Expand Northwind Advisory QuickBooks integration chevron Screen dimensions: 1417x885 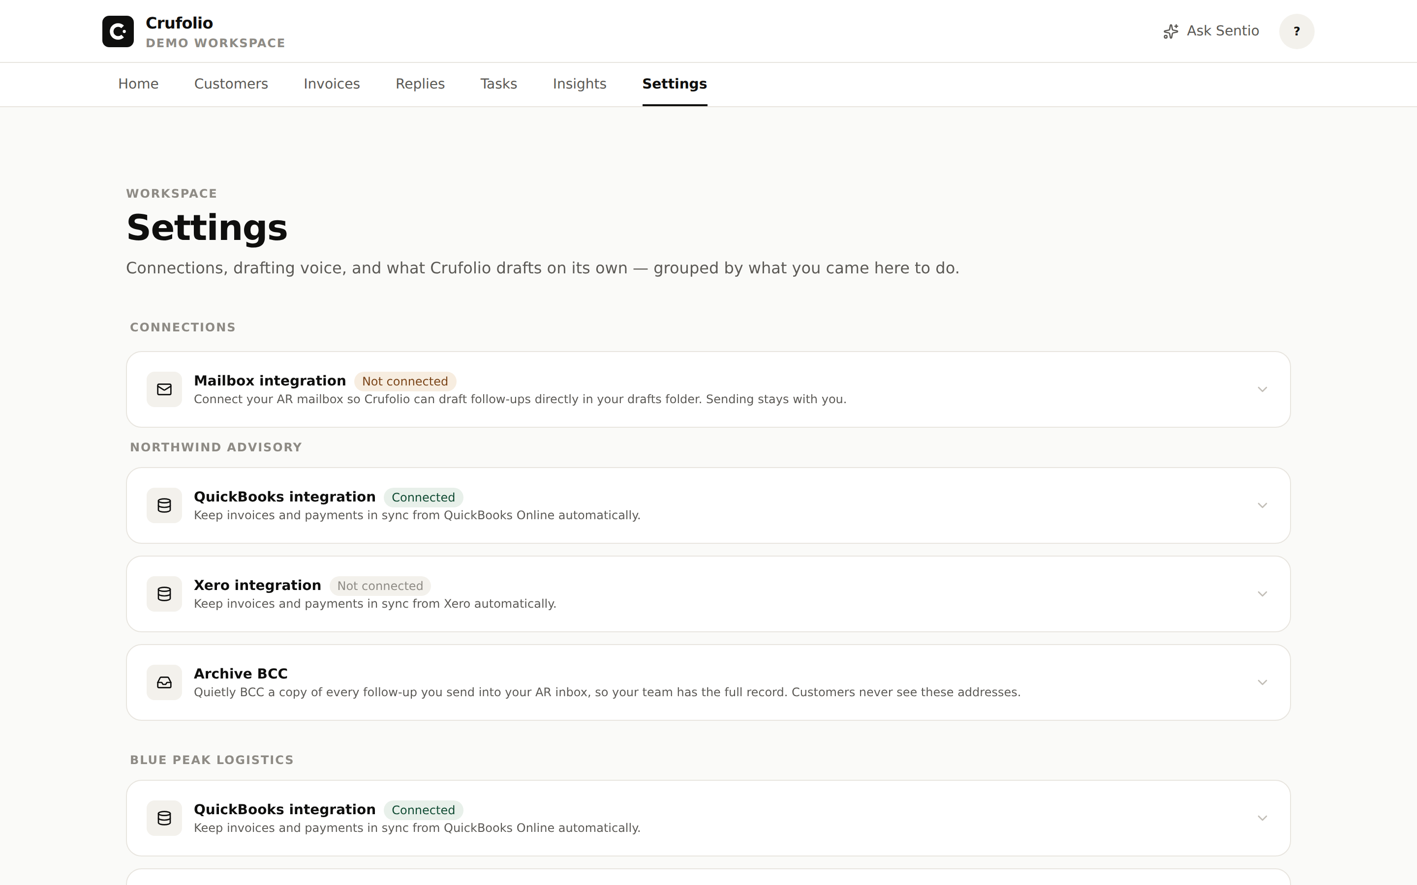tap(1262, 505)
